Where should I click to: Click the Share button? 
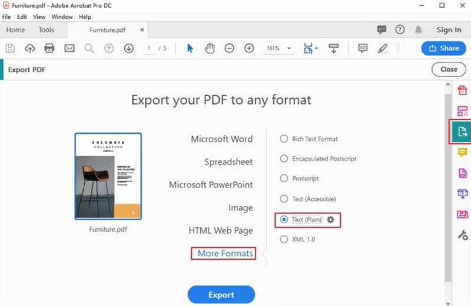point(444,48)
